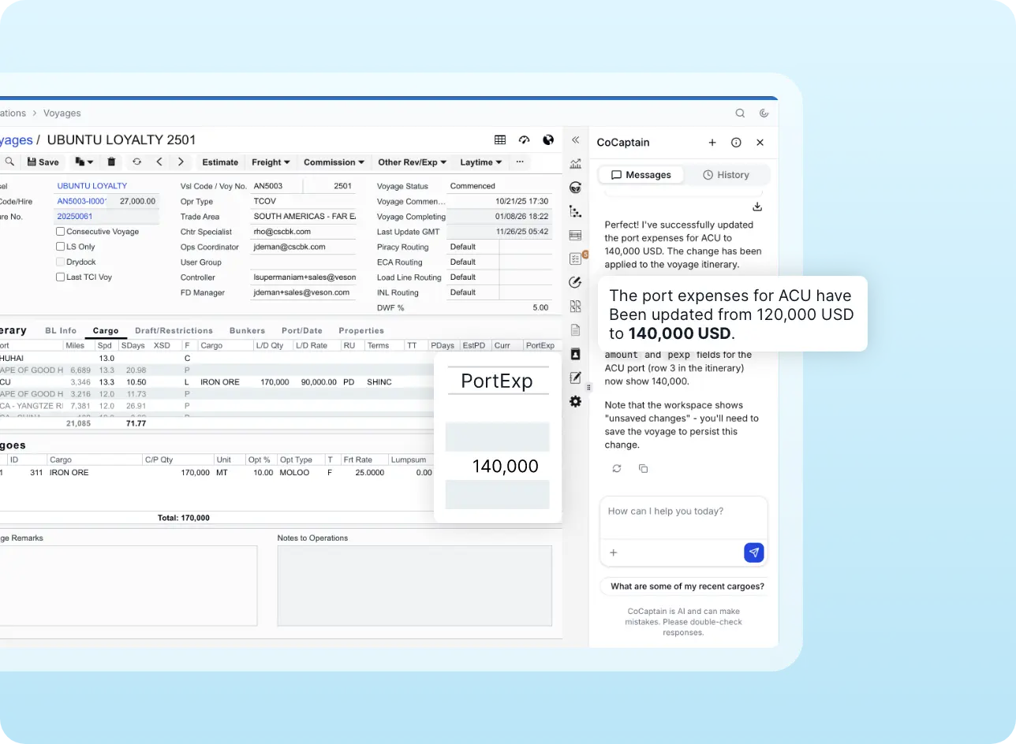Add an attachment with the plus in the chat box
1016x744 pixels.
tap(614, 552)
